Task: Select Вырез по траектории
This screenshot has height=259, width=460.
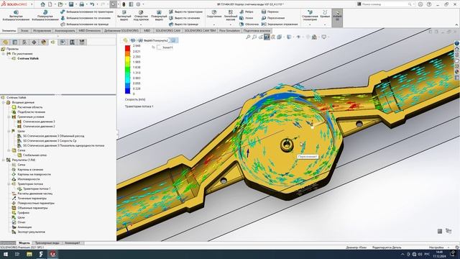Action: [x=185, y=12]
